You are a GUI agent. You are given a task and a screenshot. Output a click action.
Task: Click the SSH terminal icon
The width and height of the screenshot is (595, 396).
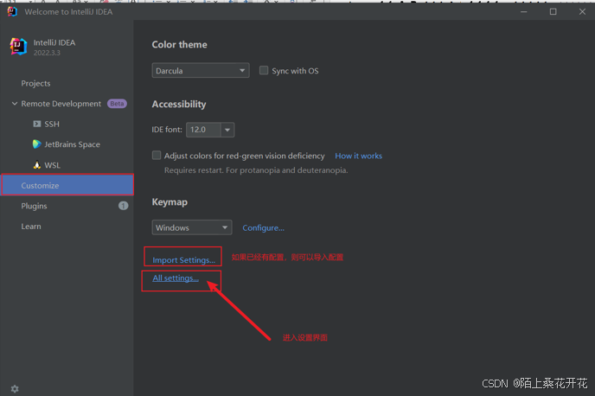[x=37, y=124]
